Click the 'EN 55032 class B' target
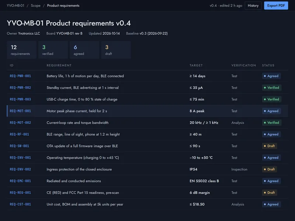295x221 pixels. pos(204,181)
